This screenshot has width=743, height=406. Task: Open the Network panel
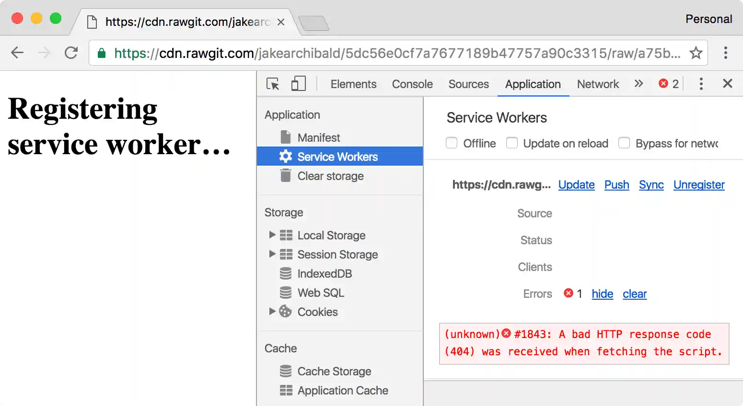click(x=598, y=84)
